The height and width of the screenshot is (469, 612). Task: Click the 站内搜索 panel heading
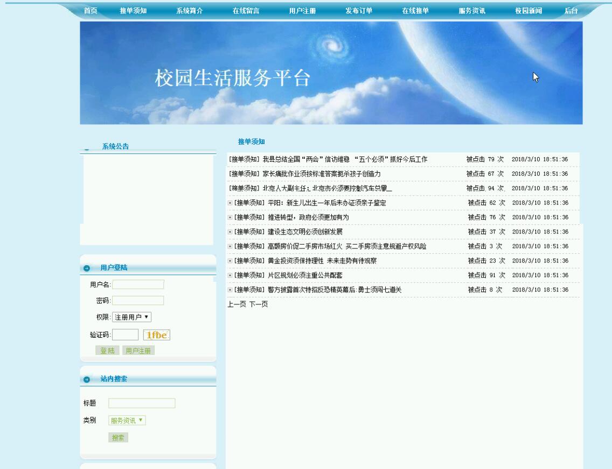tap(114, 379)
